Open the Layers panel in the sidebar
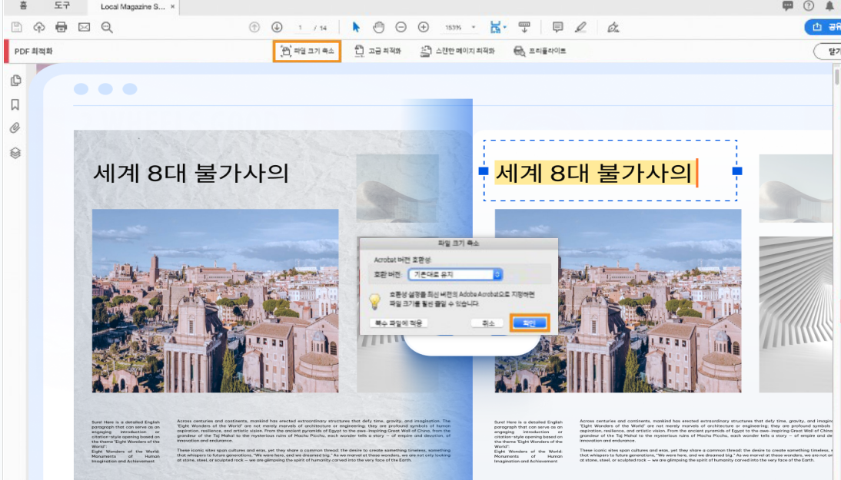The image size is (841, 480). [14, 151]
